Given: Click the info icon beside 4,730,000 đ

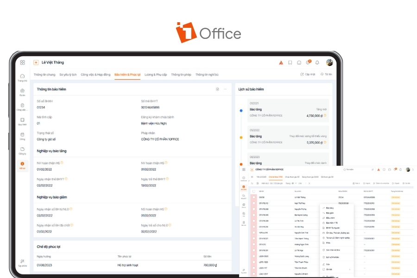Looking at the screenshot, I should click(325, 115).
